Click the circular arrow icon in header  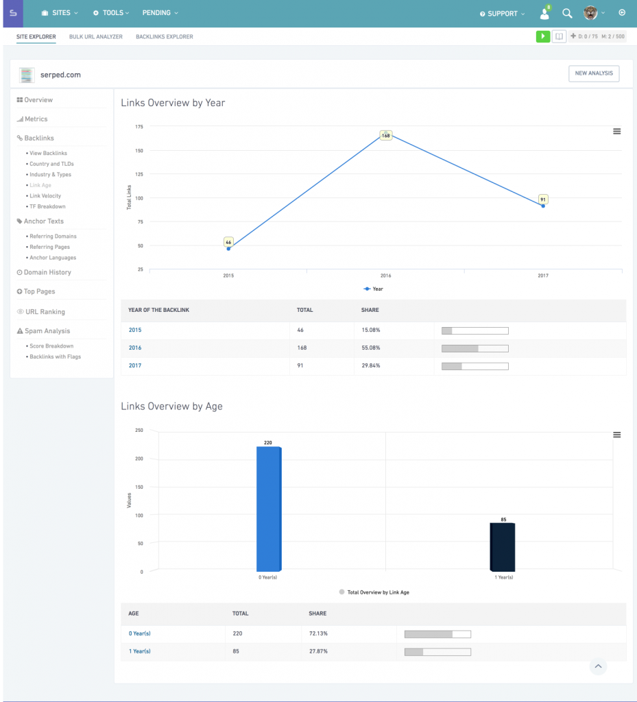622,12
